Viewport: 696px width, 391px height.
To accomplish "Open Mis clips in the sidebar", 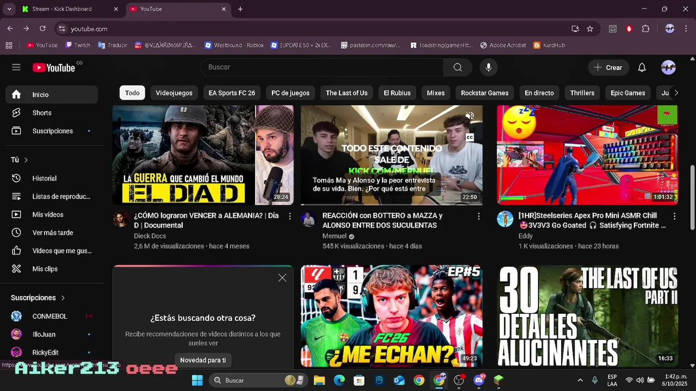I will click(x=52, y=269).
